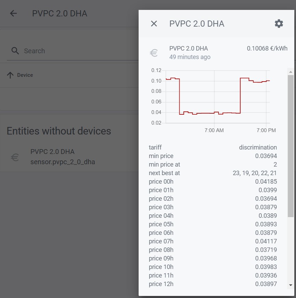Click the dialog scrollbar thumb

tap(291, 146)
